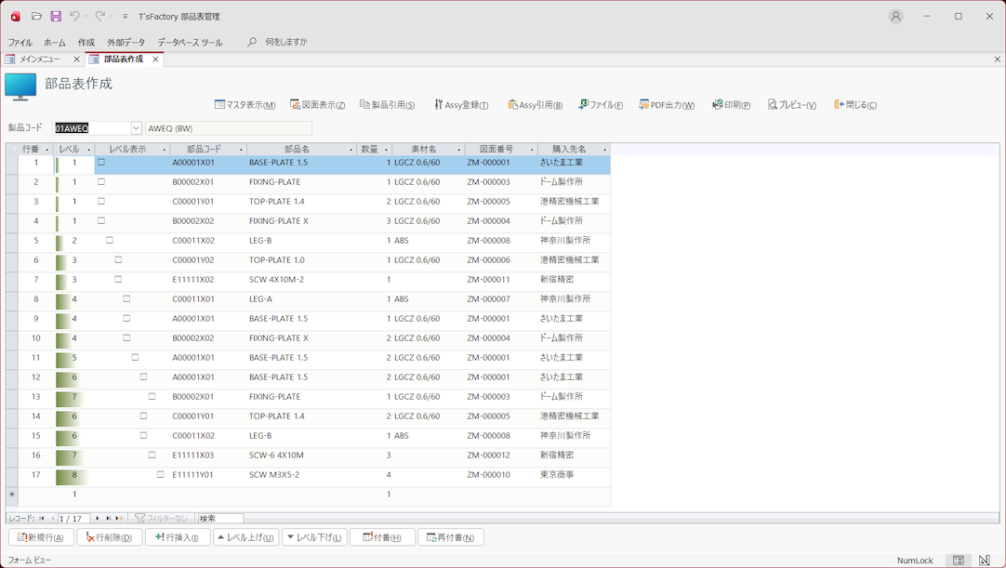Viewport: 1006px width, 568px height.
Task: Open the プレビュー print preview
Action: pyautogui.click(x=792, y=105)
